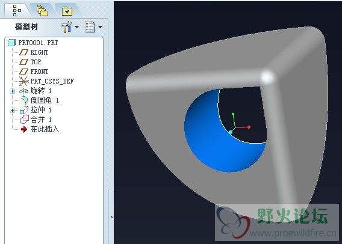Select the 拉伸 1 extrude icon
Screen dimensions: 342x244
point(24,110)
